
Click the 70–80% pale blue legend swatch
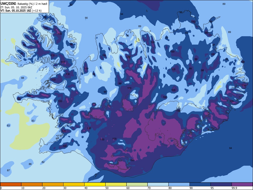(158, 184)
